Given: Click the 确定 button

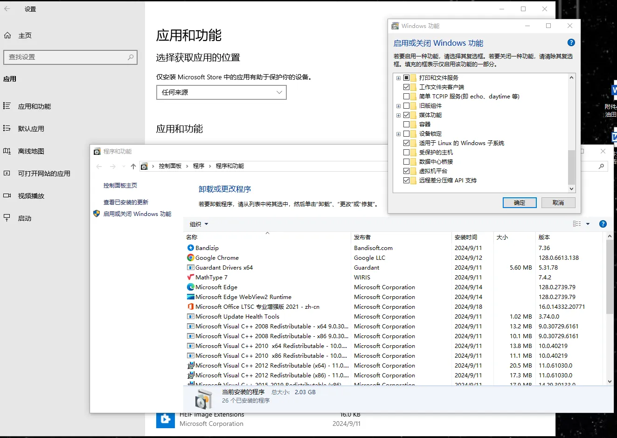Looking at the screenshot, I should pos(520,202).
